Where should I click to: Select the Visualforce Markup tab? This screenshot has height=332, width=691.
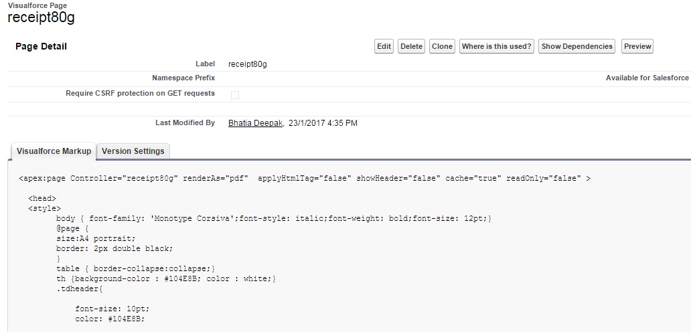click(54, 151)
